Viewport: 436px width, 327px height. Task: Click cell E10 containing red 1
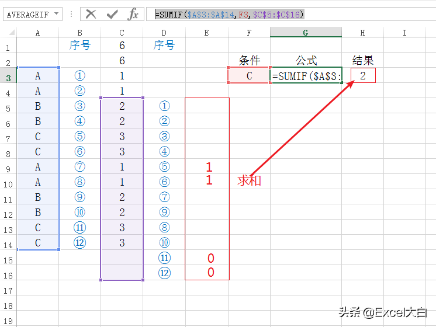click(209, 180)
